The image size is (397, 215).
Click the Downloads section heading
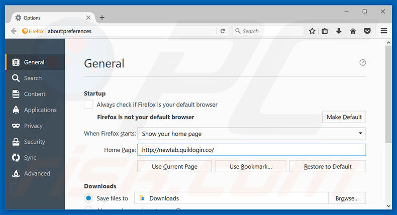101,186
